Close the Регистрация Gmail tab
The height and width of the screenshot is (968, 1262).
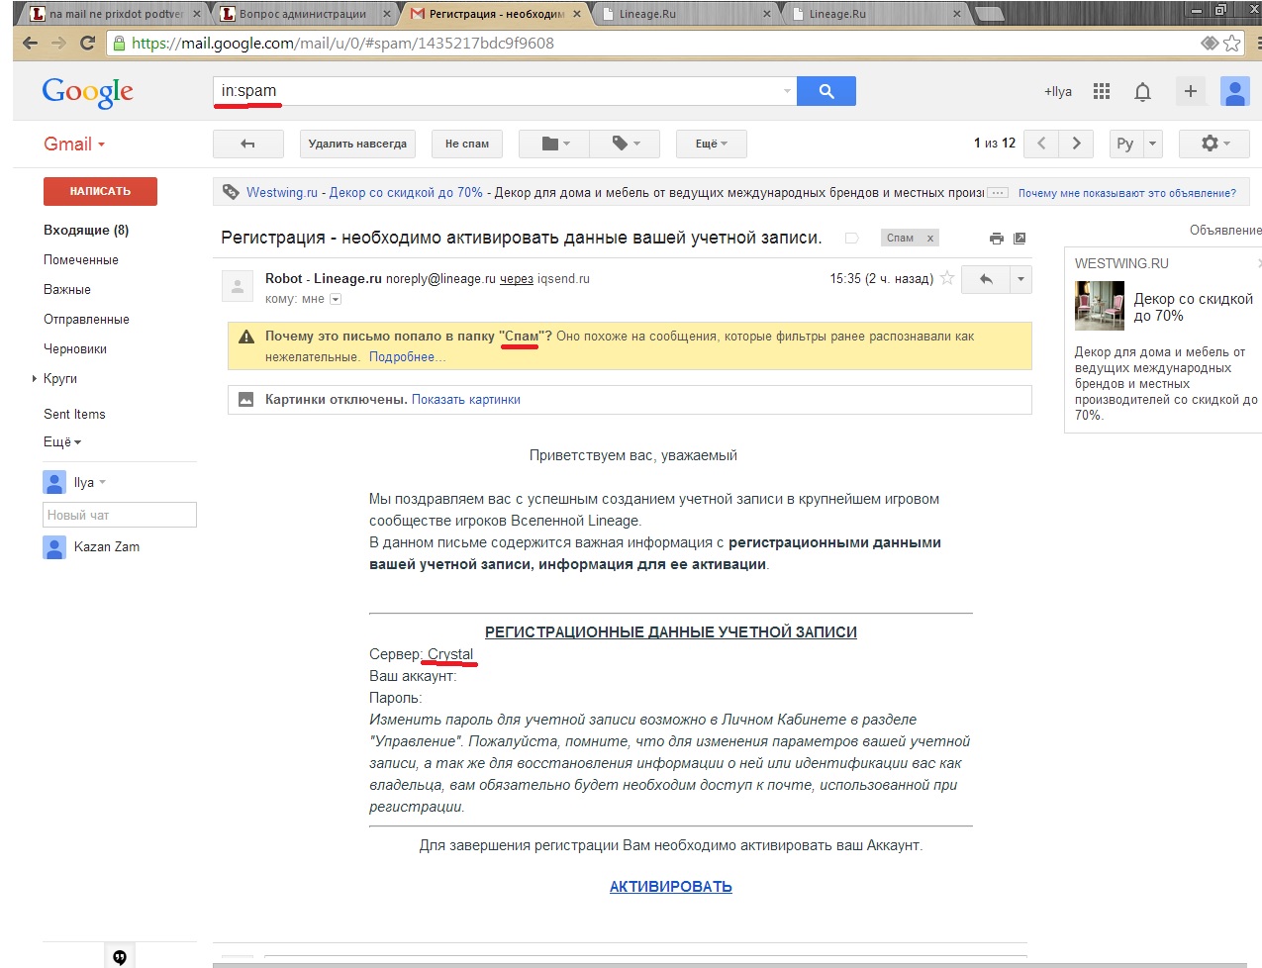point(577,14)
